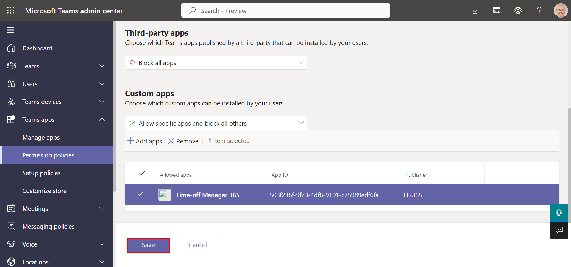Uncheck the Time-off Manager 365 row checkmark
This screenshot has height=267, width=571.
coord(140,194)
